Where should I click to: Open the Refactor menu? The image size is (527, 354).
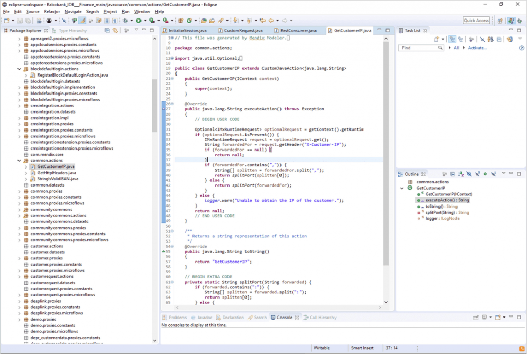pos(51,11)
